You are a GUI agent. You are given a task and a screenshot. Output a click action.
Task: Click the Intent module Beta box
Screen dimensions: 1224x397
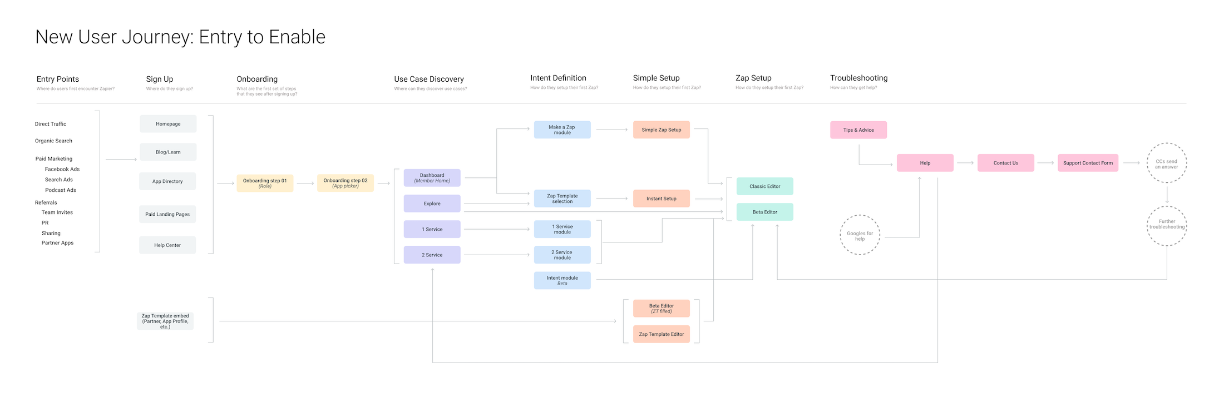[562, 280]
